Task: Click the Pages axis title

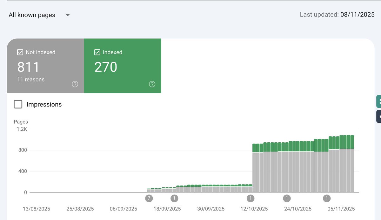Action: (21, 122)
